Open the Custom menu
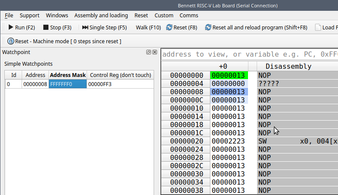This screenshot has width=338, height=195. (x=164, y=15)
